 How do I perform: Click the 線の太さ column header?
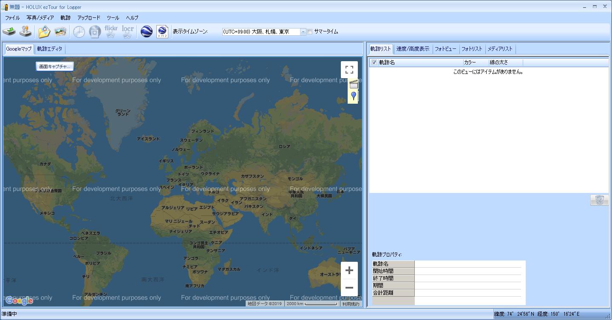point(505,62)
